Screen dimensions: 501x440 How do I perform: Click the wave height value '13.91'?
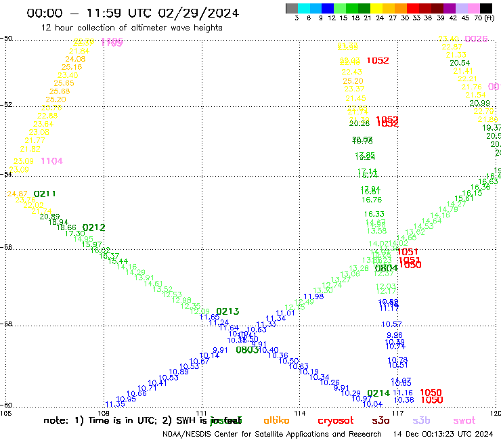[x=144, y=278]
